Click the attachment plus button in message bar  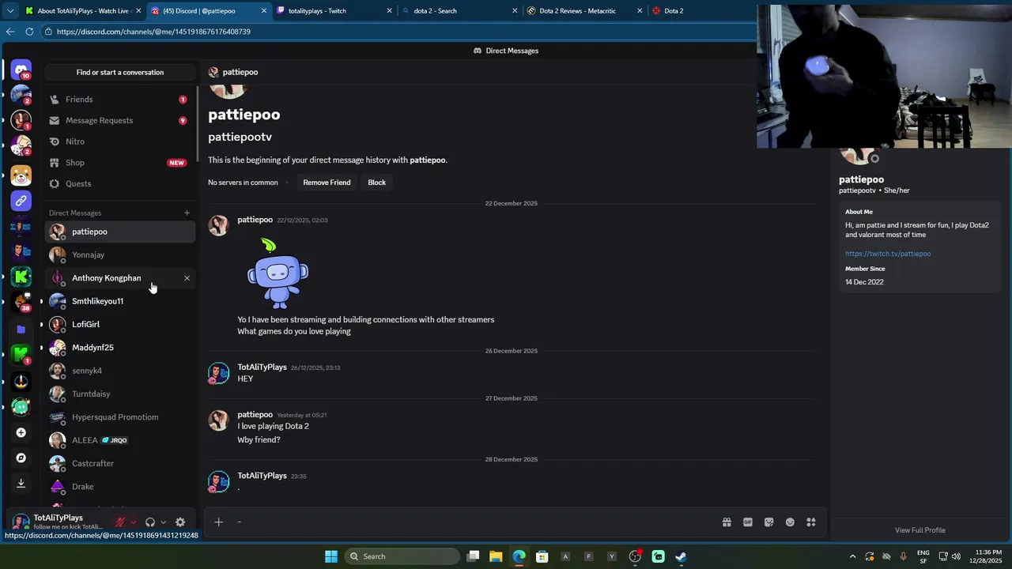coord(219,522)
